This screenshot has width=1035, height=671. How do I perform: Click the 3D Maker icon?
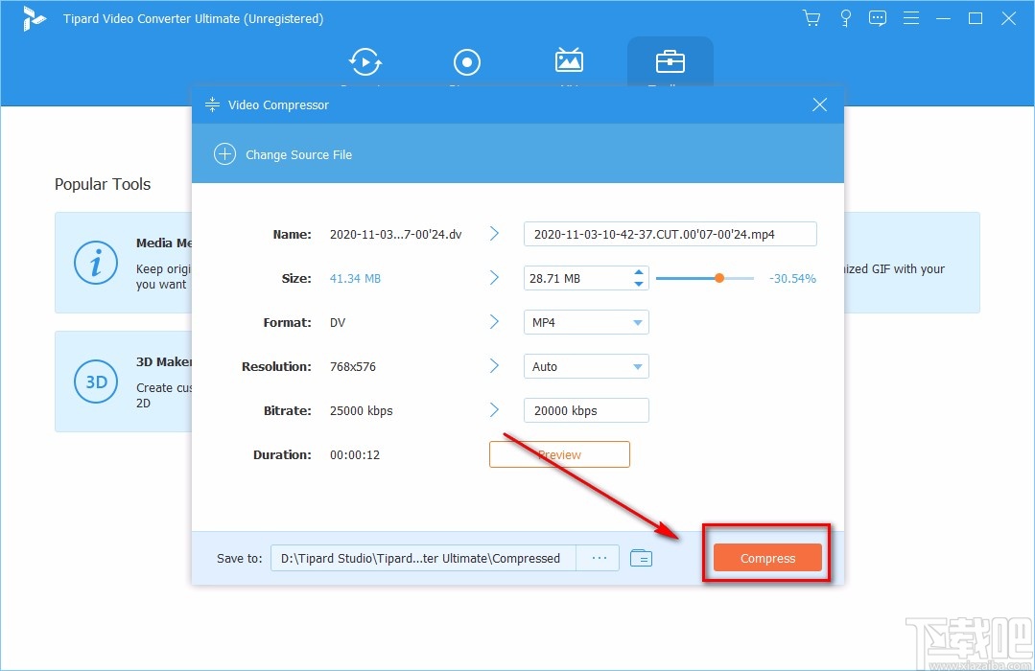click(x=96, y=382)
